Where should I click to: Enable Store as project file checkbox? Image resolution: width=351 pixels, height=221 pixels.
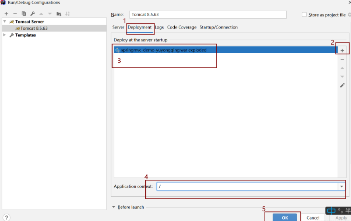point(304,15)
